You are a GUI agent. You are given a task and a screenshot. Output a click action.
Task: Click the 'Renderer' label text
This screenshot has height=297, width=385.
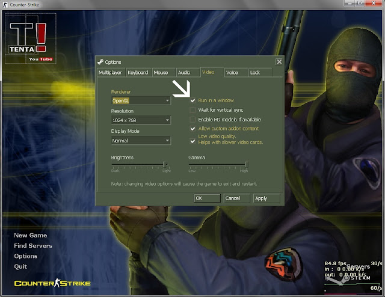pos(121,92)
